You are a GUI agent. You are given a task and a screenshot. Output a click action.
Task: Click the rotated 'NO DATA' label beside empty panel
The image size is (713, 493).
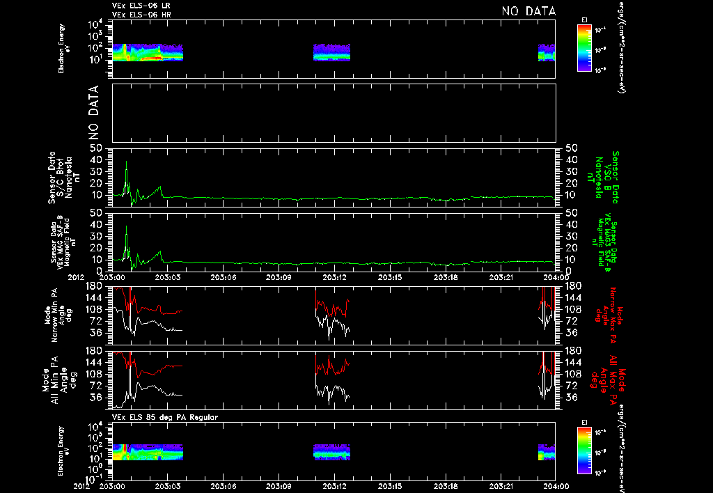click(x=93, y=113)
